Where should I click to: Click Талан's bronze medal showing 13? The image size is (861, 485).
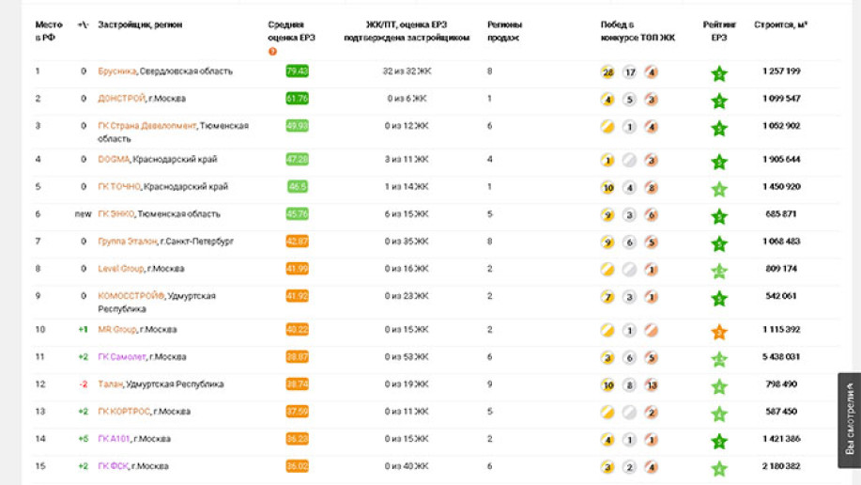click(x=651, y=385)
